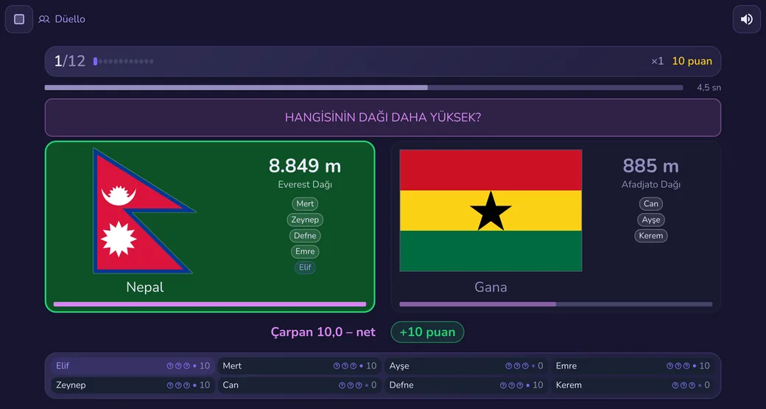This screenshot has height=409, width=766.
Task: Click the 885 m height value
Action: click(650, 166)
